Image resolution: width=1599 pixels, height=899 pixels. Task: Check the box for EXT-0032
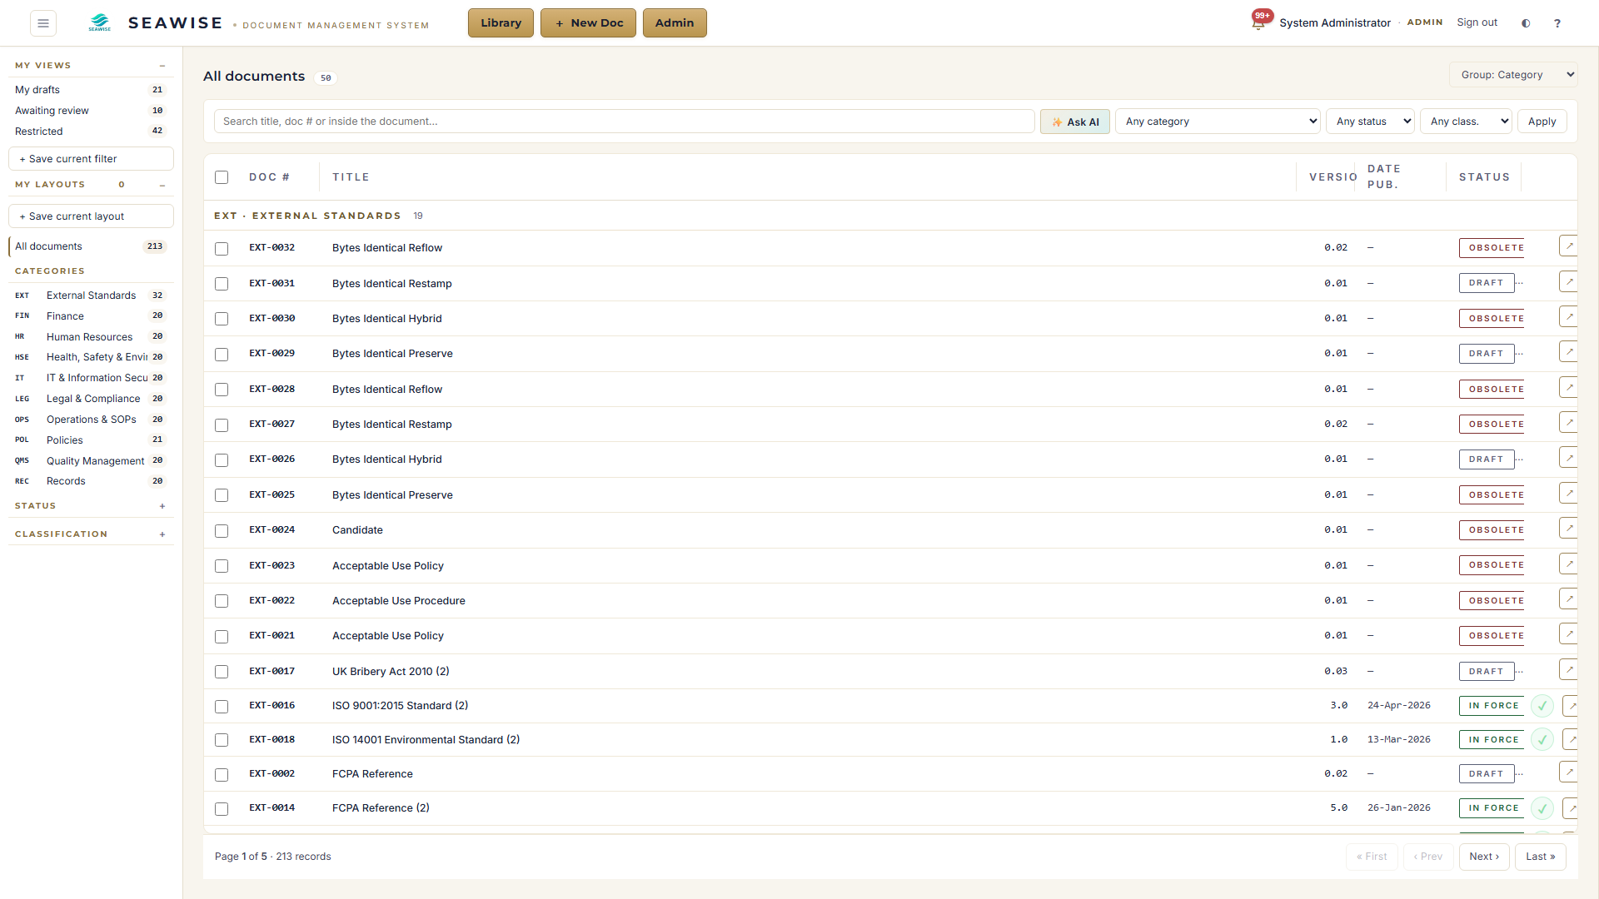coord(222,249)
